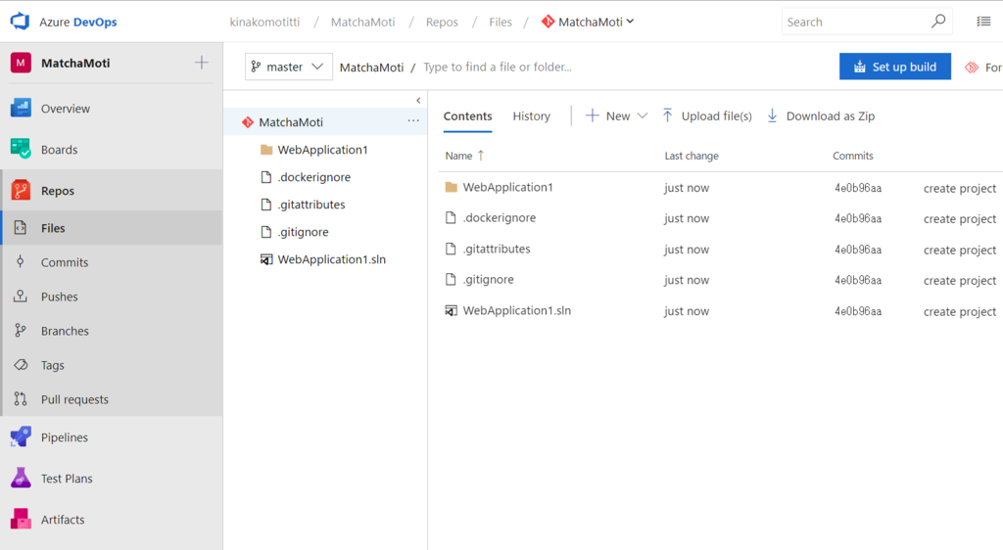Click Upload file(s) button
This screenshot has height=550, width=1003.
pyautogui.click(x=707, y=115)
